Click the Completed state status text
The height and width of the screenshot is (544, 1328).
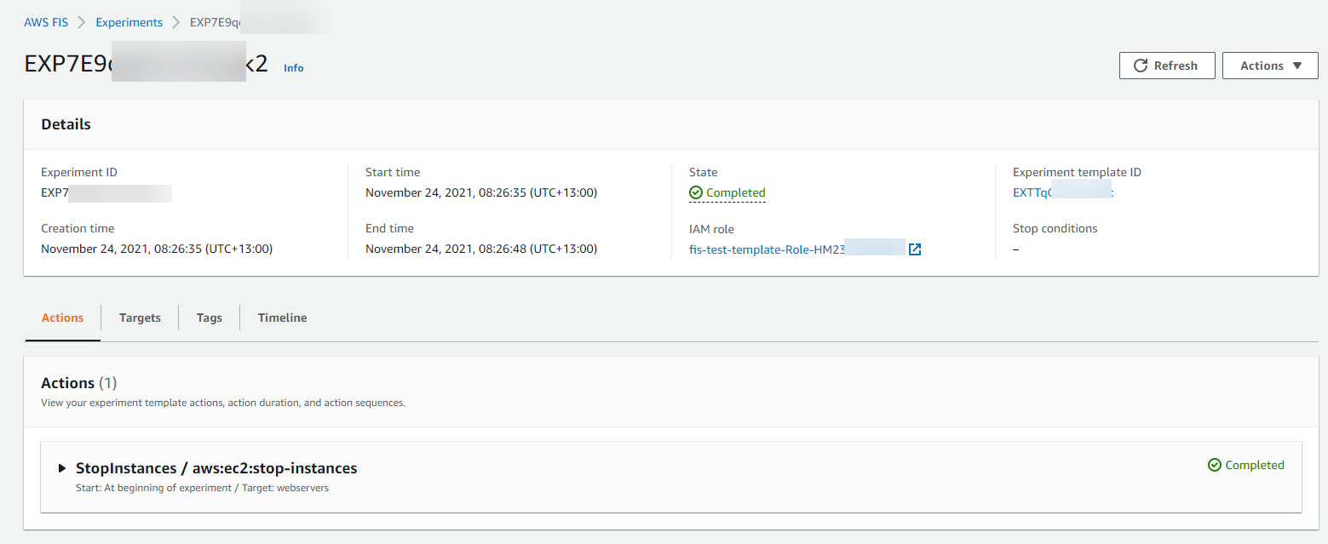point(735,193)
